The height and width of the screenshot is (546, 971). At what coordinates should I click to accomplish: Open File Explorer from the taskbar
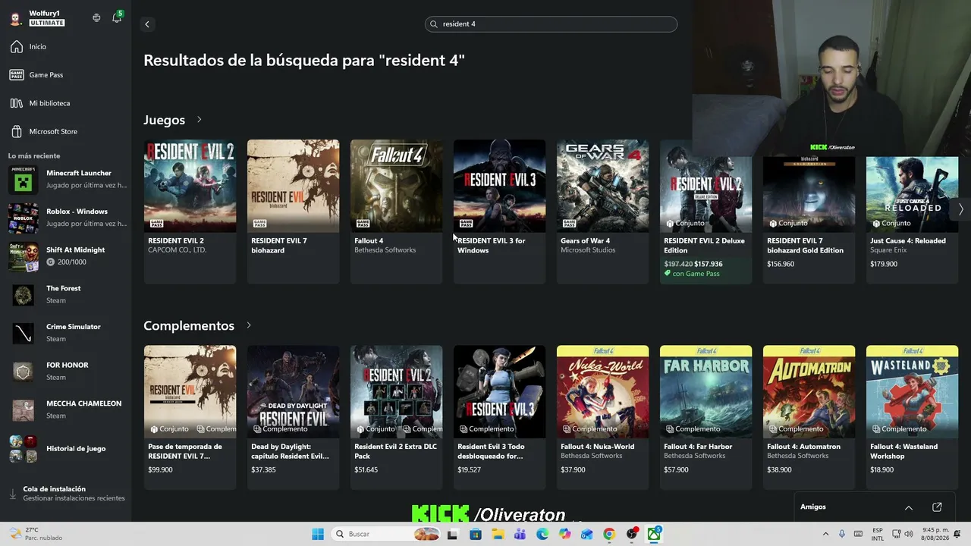(498, 534)
